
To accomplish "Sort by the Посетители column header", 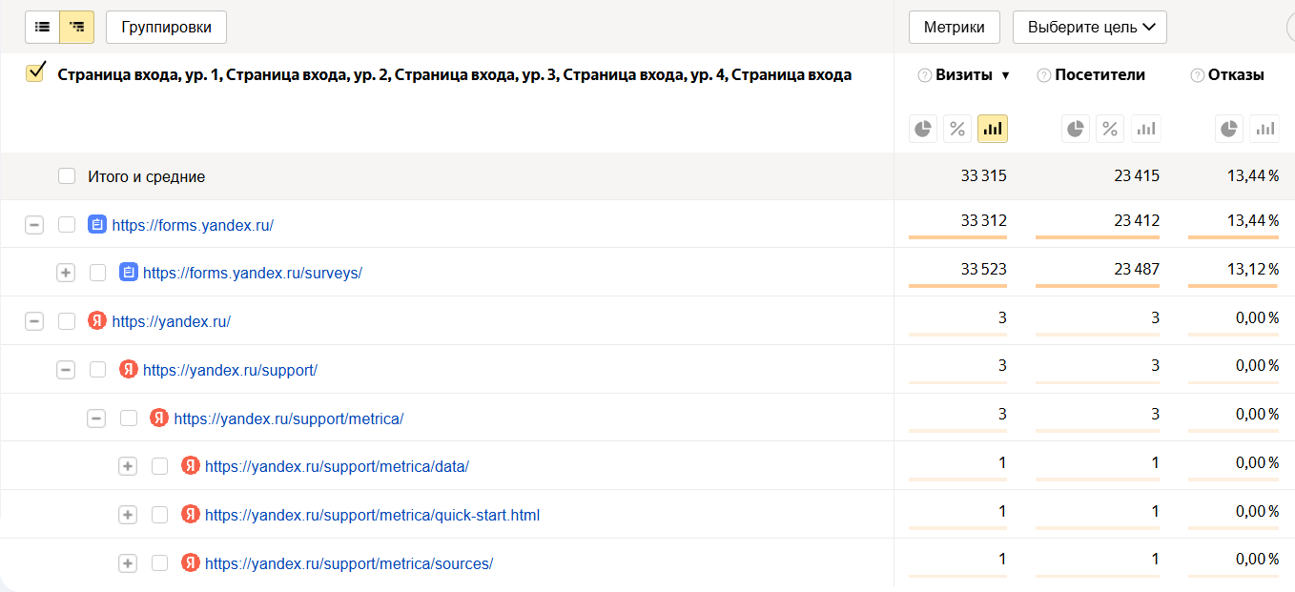I will (x=1100, y=75).
